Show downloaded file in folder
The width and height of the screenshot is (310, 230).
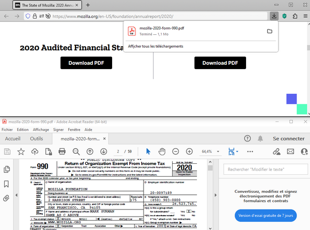coord(269,31)
